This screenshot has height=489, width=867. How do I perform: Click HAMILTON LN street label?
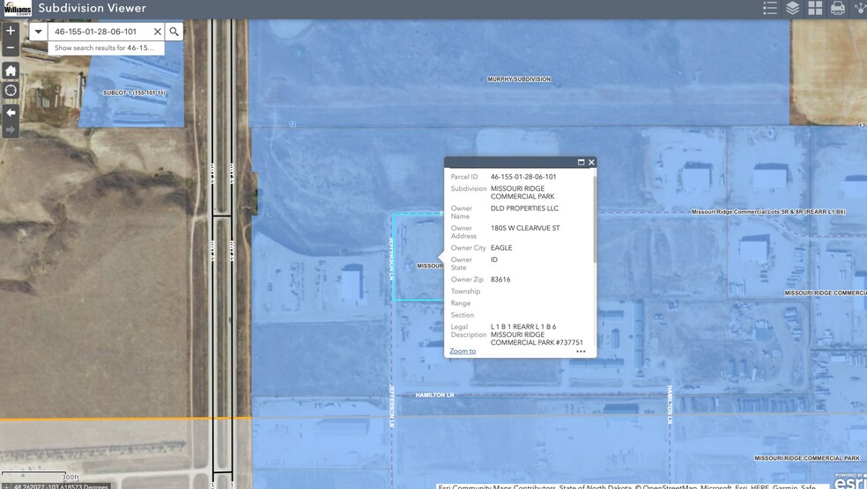434,395
